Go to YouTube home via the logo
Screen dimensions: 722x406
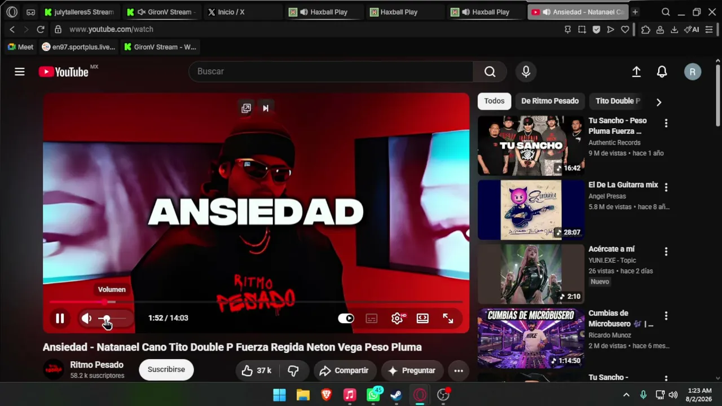click(64, 72)
